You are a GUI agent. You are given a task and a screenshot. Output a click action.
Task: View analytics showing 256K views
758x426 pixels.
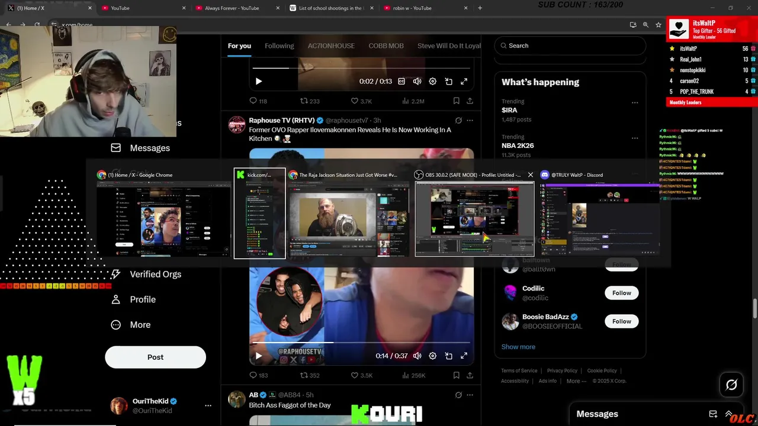tap(413, 375)
